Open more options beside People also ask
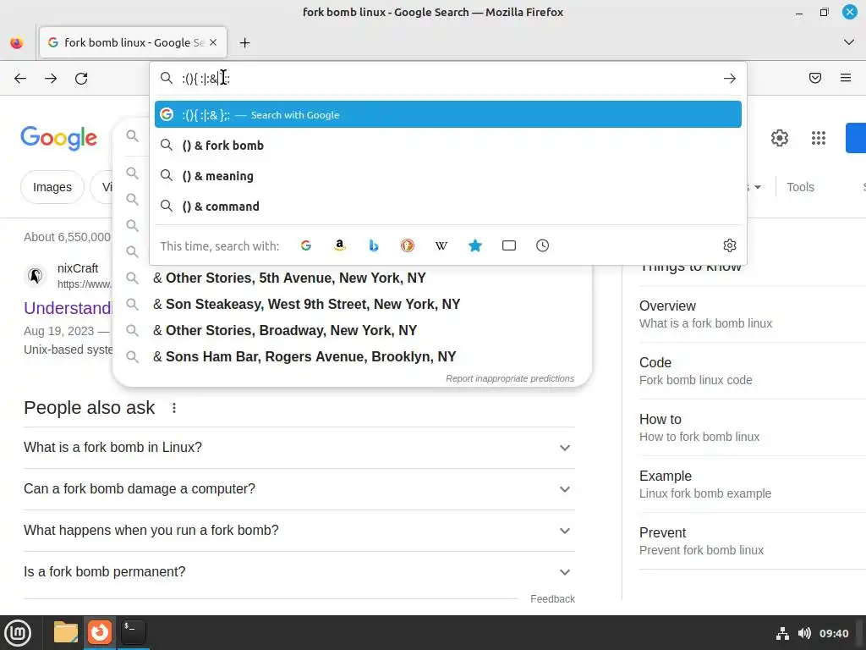 [x=174, y=408]
